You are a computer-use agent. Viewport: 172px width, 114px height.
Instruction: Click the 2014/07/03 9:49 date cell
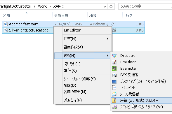click(68, 24)
